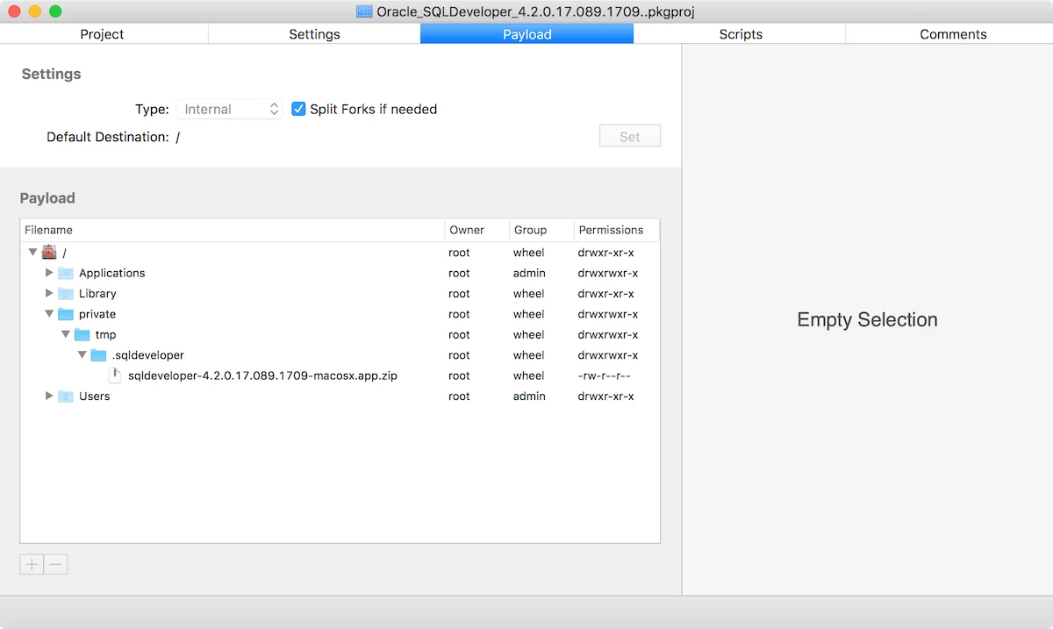Click the Permissions column header
This screenshot has height=629, width=1053.
pyautogui.click(x=616, y=230)
